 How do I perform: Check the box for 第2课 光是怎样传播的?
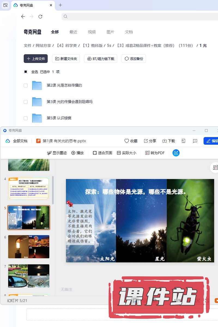(x=26, y=86)
